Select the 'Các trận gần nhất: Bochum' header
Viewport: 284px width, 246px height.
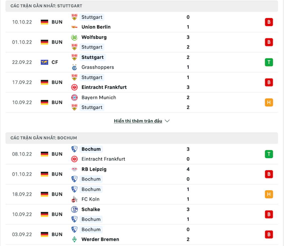tap(44, 138)
